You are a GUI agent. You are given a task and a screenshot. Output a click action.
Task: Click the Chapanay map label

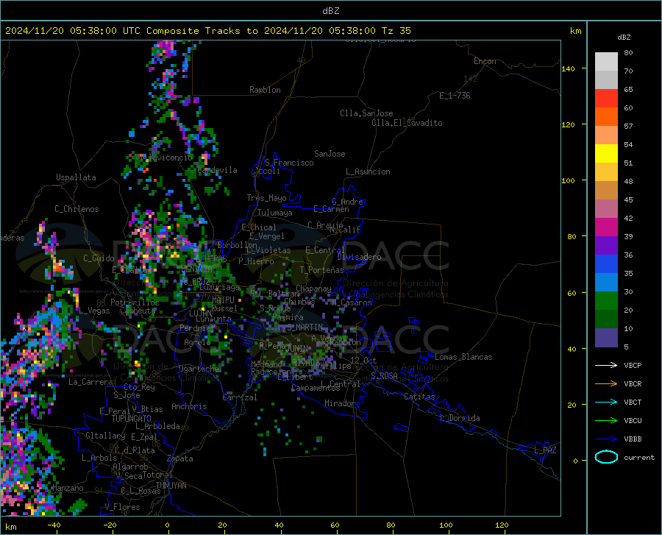313,288
